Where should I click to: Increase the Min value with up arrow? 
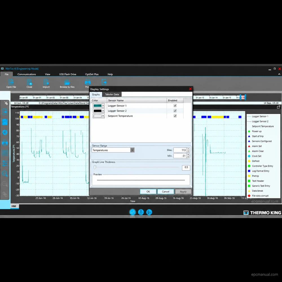click(x=188, y=155)
